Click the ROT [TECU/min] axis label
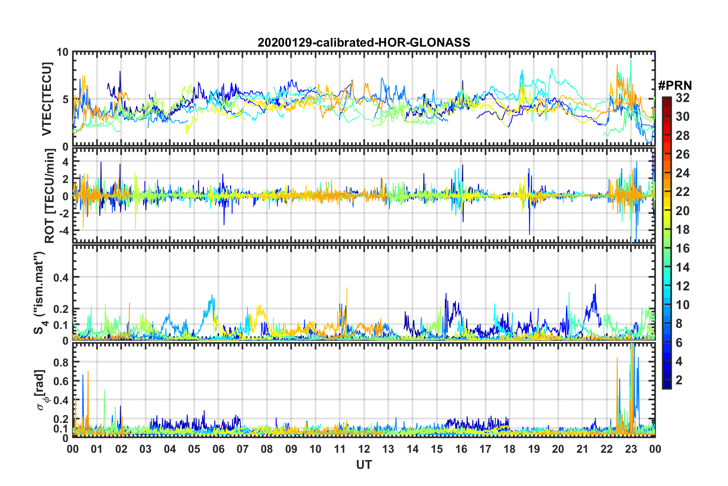 point(50,196)
